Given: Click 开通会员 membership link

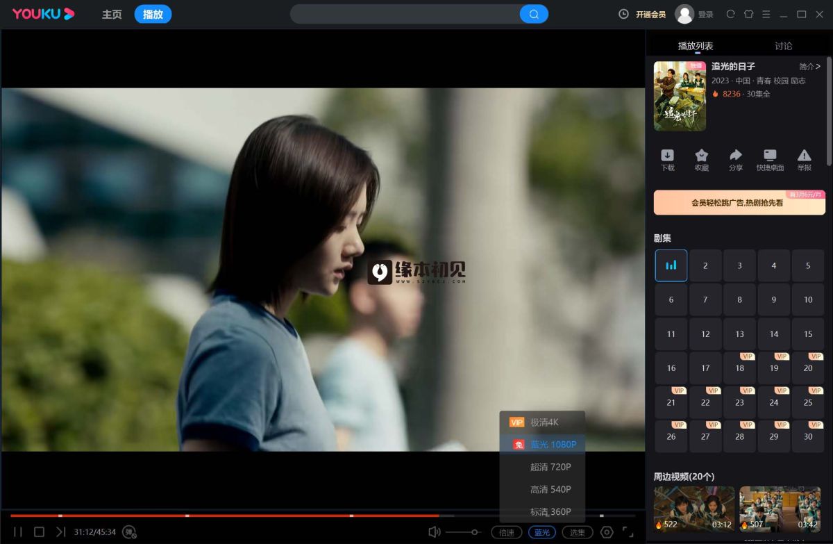Looking at the screenshot, I should (650, 15).
